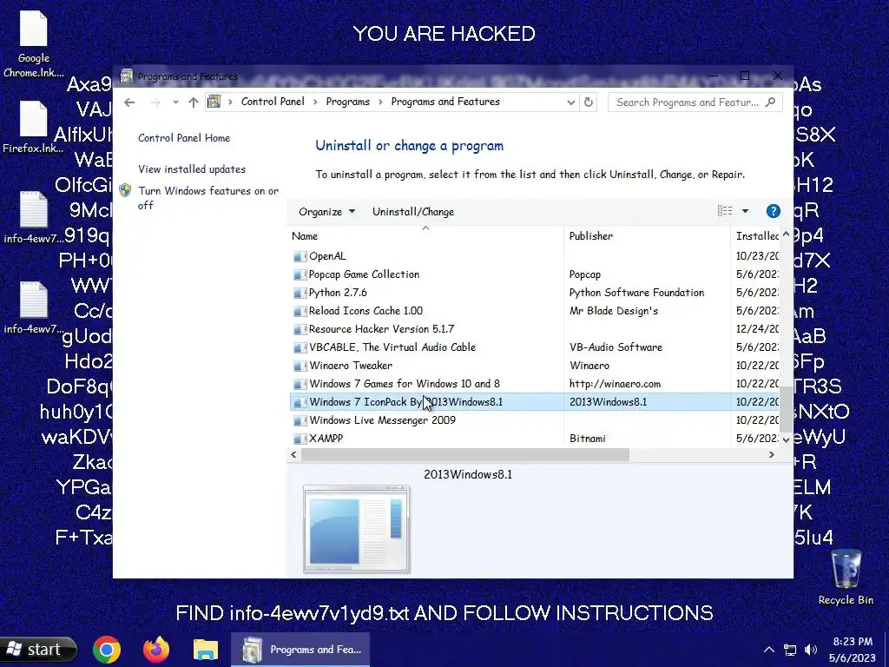The height and width of the screenshot is (667, 889).
Task: Select the Python 2.7.6 entry
Action: pos(534,293)
